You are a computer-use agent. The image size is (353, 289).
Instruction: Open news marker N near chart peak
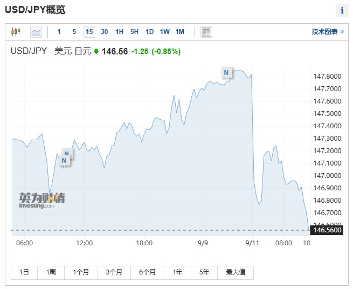[226, 73]
